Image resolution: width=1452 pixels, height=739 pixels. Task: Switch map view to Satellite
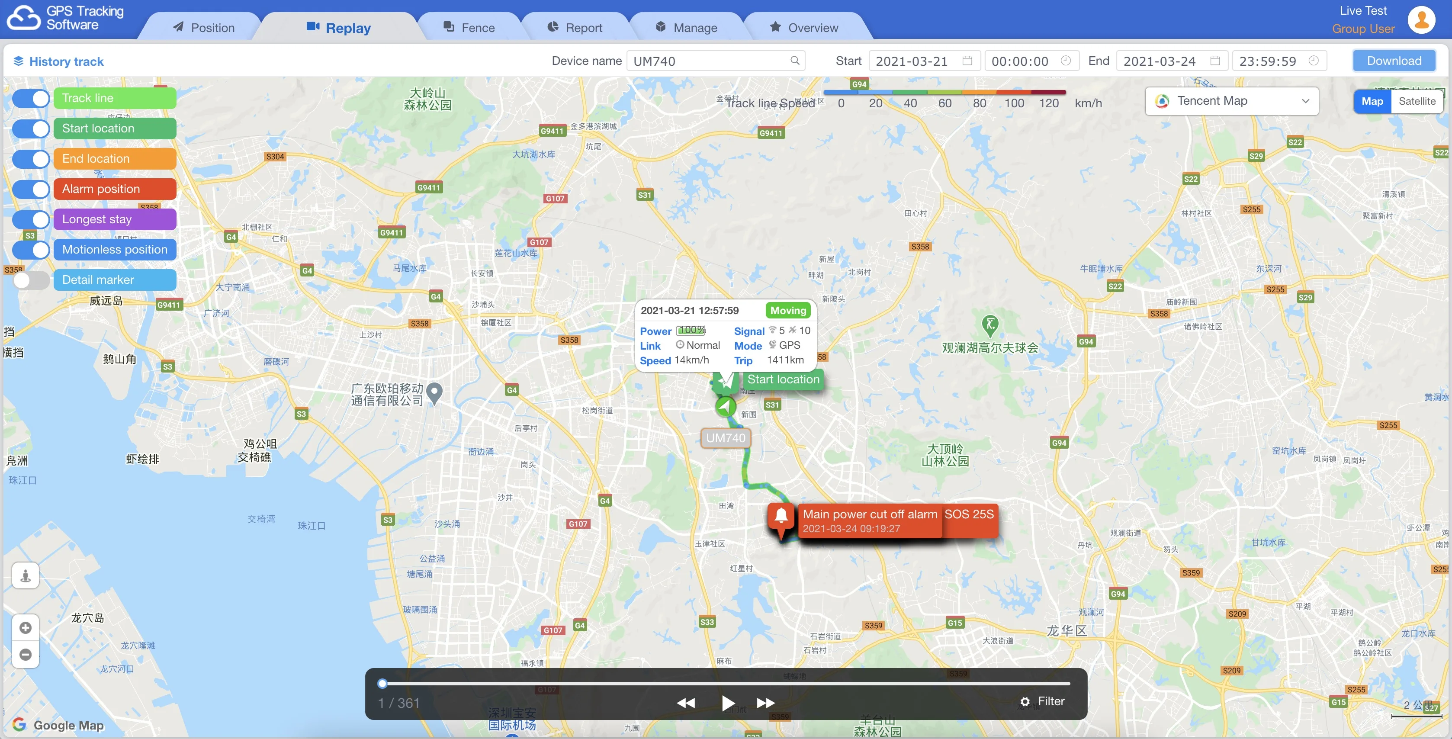coord(1417,102)
